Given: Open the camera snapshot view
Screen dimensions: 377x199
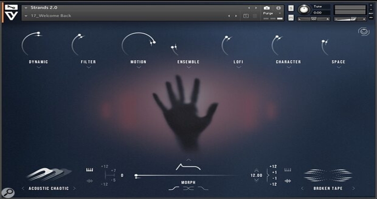Looking at the screenshot, I should pos(267,8).
